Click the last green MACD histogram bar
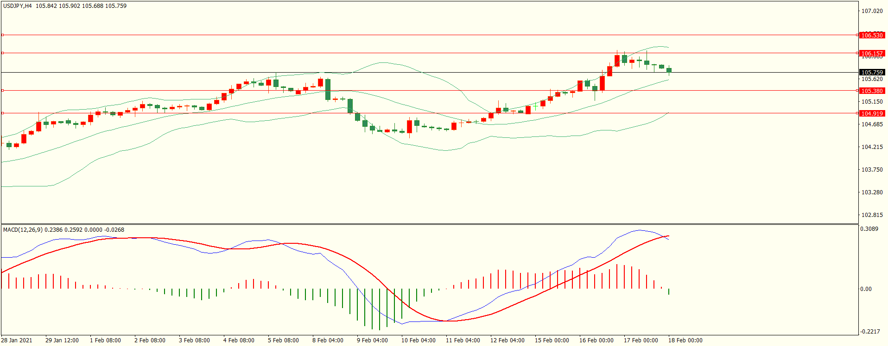888x346 pixels. [669, 291]
